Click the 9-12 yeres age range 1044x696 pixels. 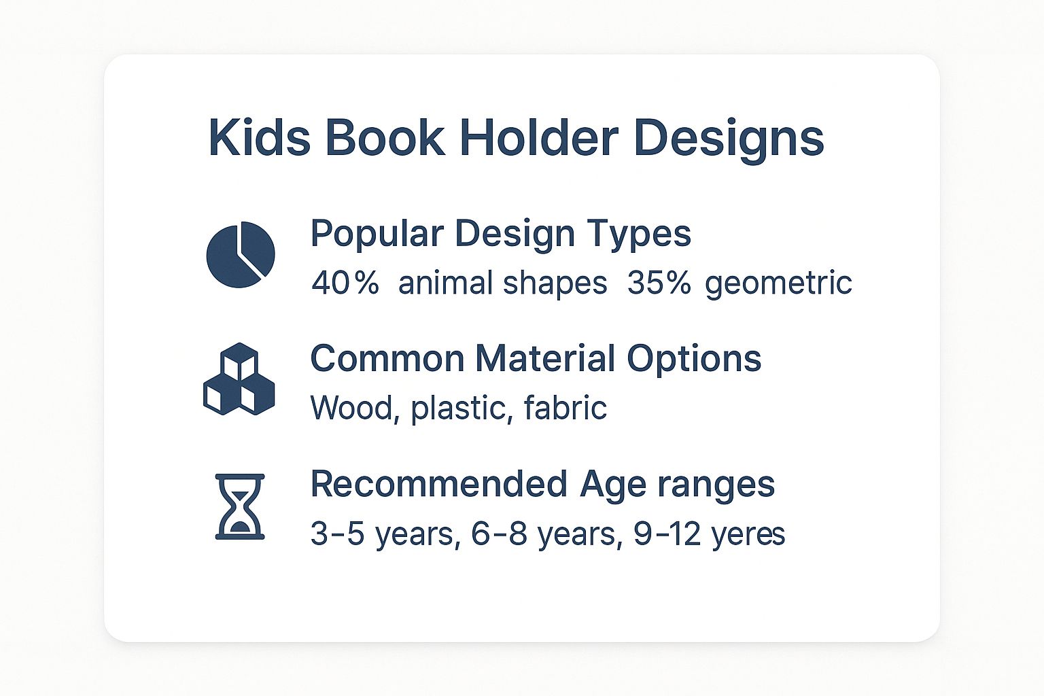[x=710, y=534]
